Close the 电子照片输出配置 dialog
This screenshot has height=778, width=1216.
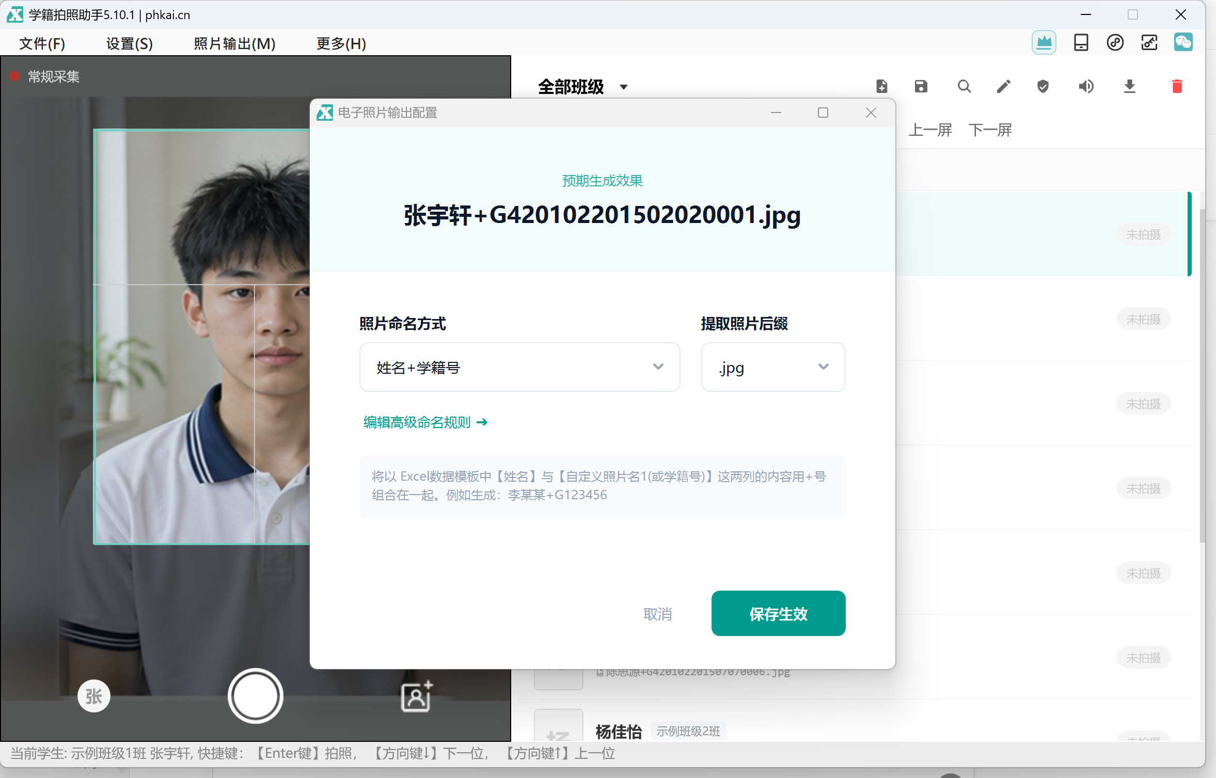click(x=871, y=113)
